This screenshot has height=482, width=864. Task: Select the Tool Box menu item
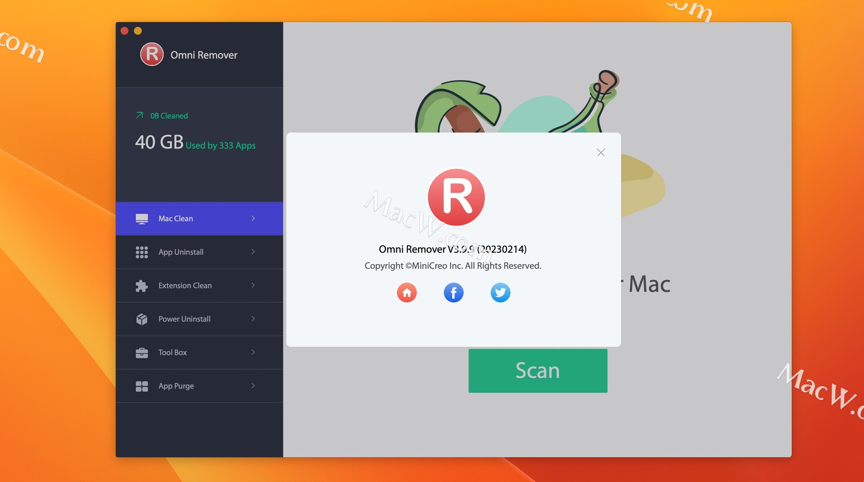[199, 353]
